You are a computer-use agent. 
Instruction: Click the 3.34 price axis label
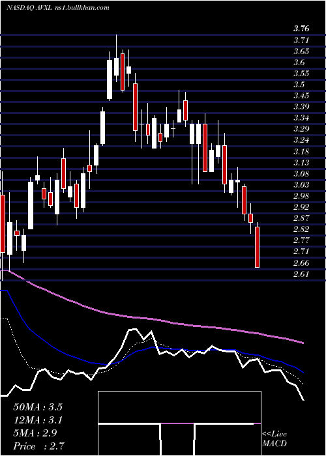click(x=301, y=118)
